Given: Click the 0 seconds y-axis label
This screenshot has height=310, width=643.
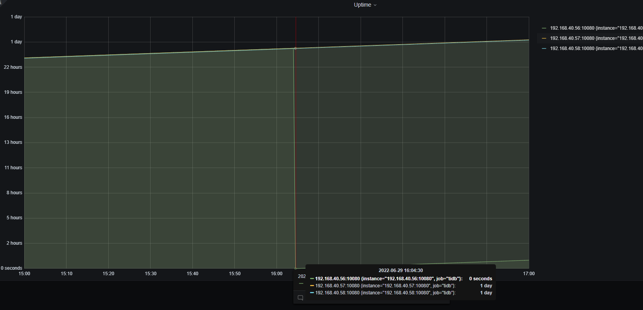Looking at the screenshot, I should (x=11, y=268).
